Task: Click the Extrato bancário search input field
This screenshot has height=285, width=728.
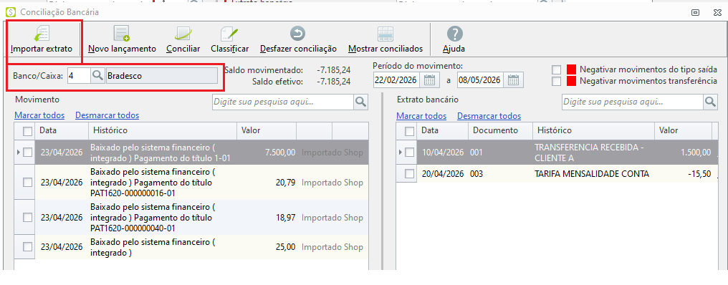Action: point(633,102)
